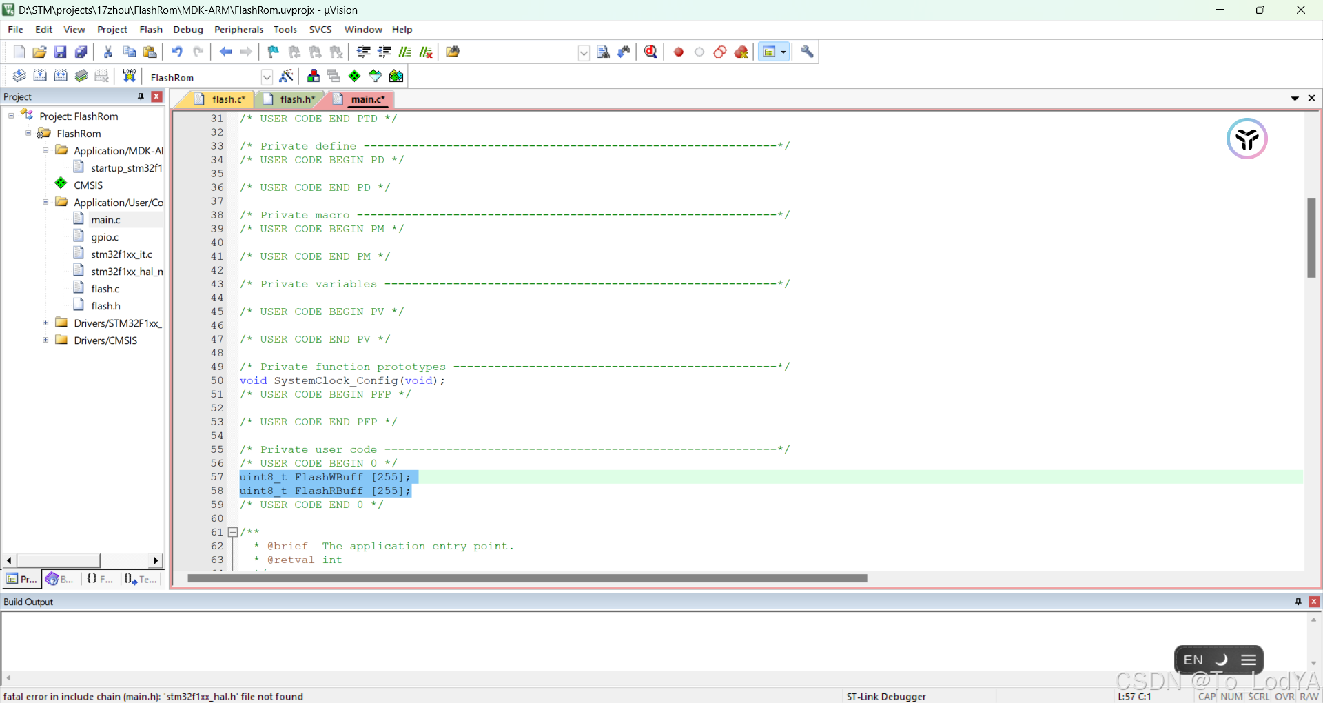
Task: Switch to the Templates panel tab
Action: click(x=141, y=579)
